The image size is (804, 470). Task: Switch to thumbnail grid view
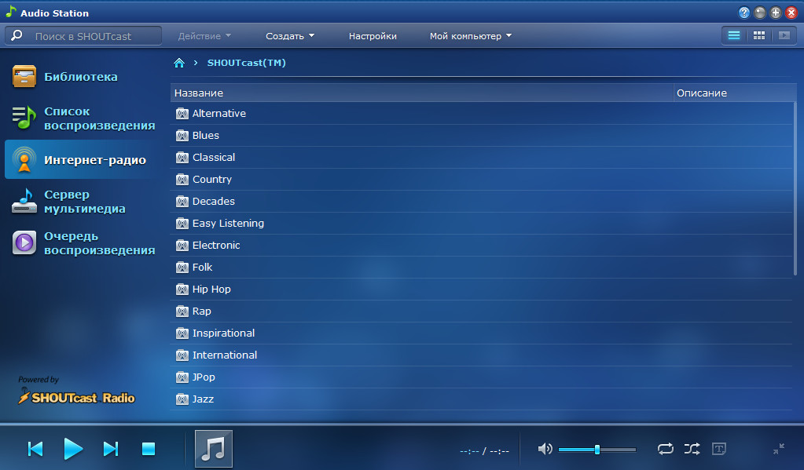[758, 35]
